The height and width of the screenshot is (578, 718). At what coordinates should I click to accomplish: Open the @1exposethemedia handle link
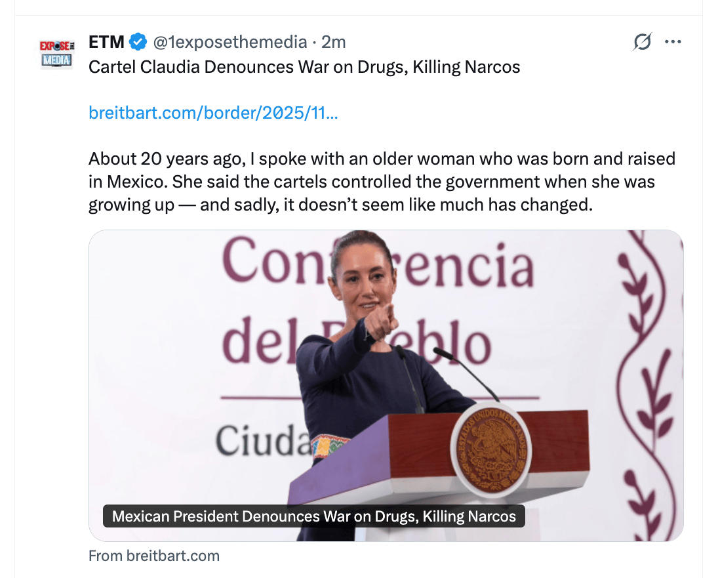click(230, 43)
